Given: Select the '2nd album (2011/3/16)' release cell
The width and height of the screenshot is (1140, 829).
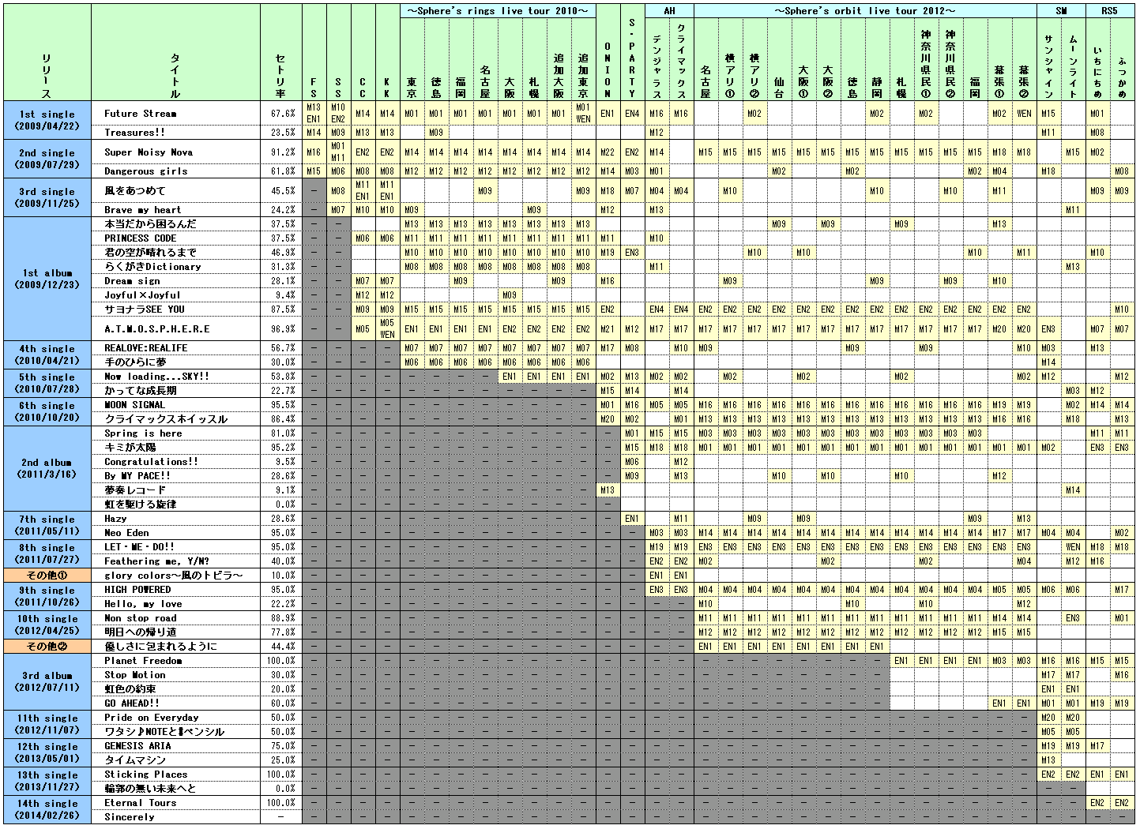Looking at the screenshot, I should (x=47, y=469).
